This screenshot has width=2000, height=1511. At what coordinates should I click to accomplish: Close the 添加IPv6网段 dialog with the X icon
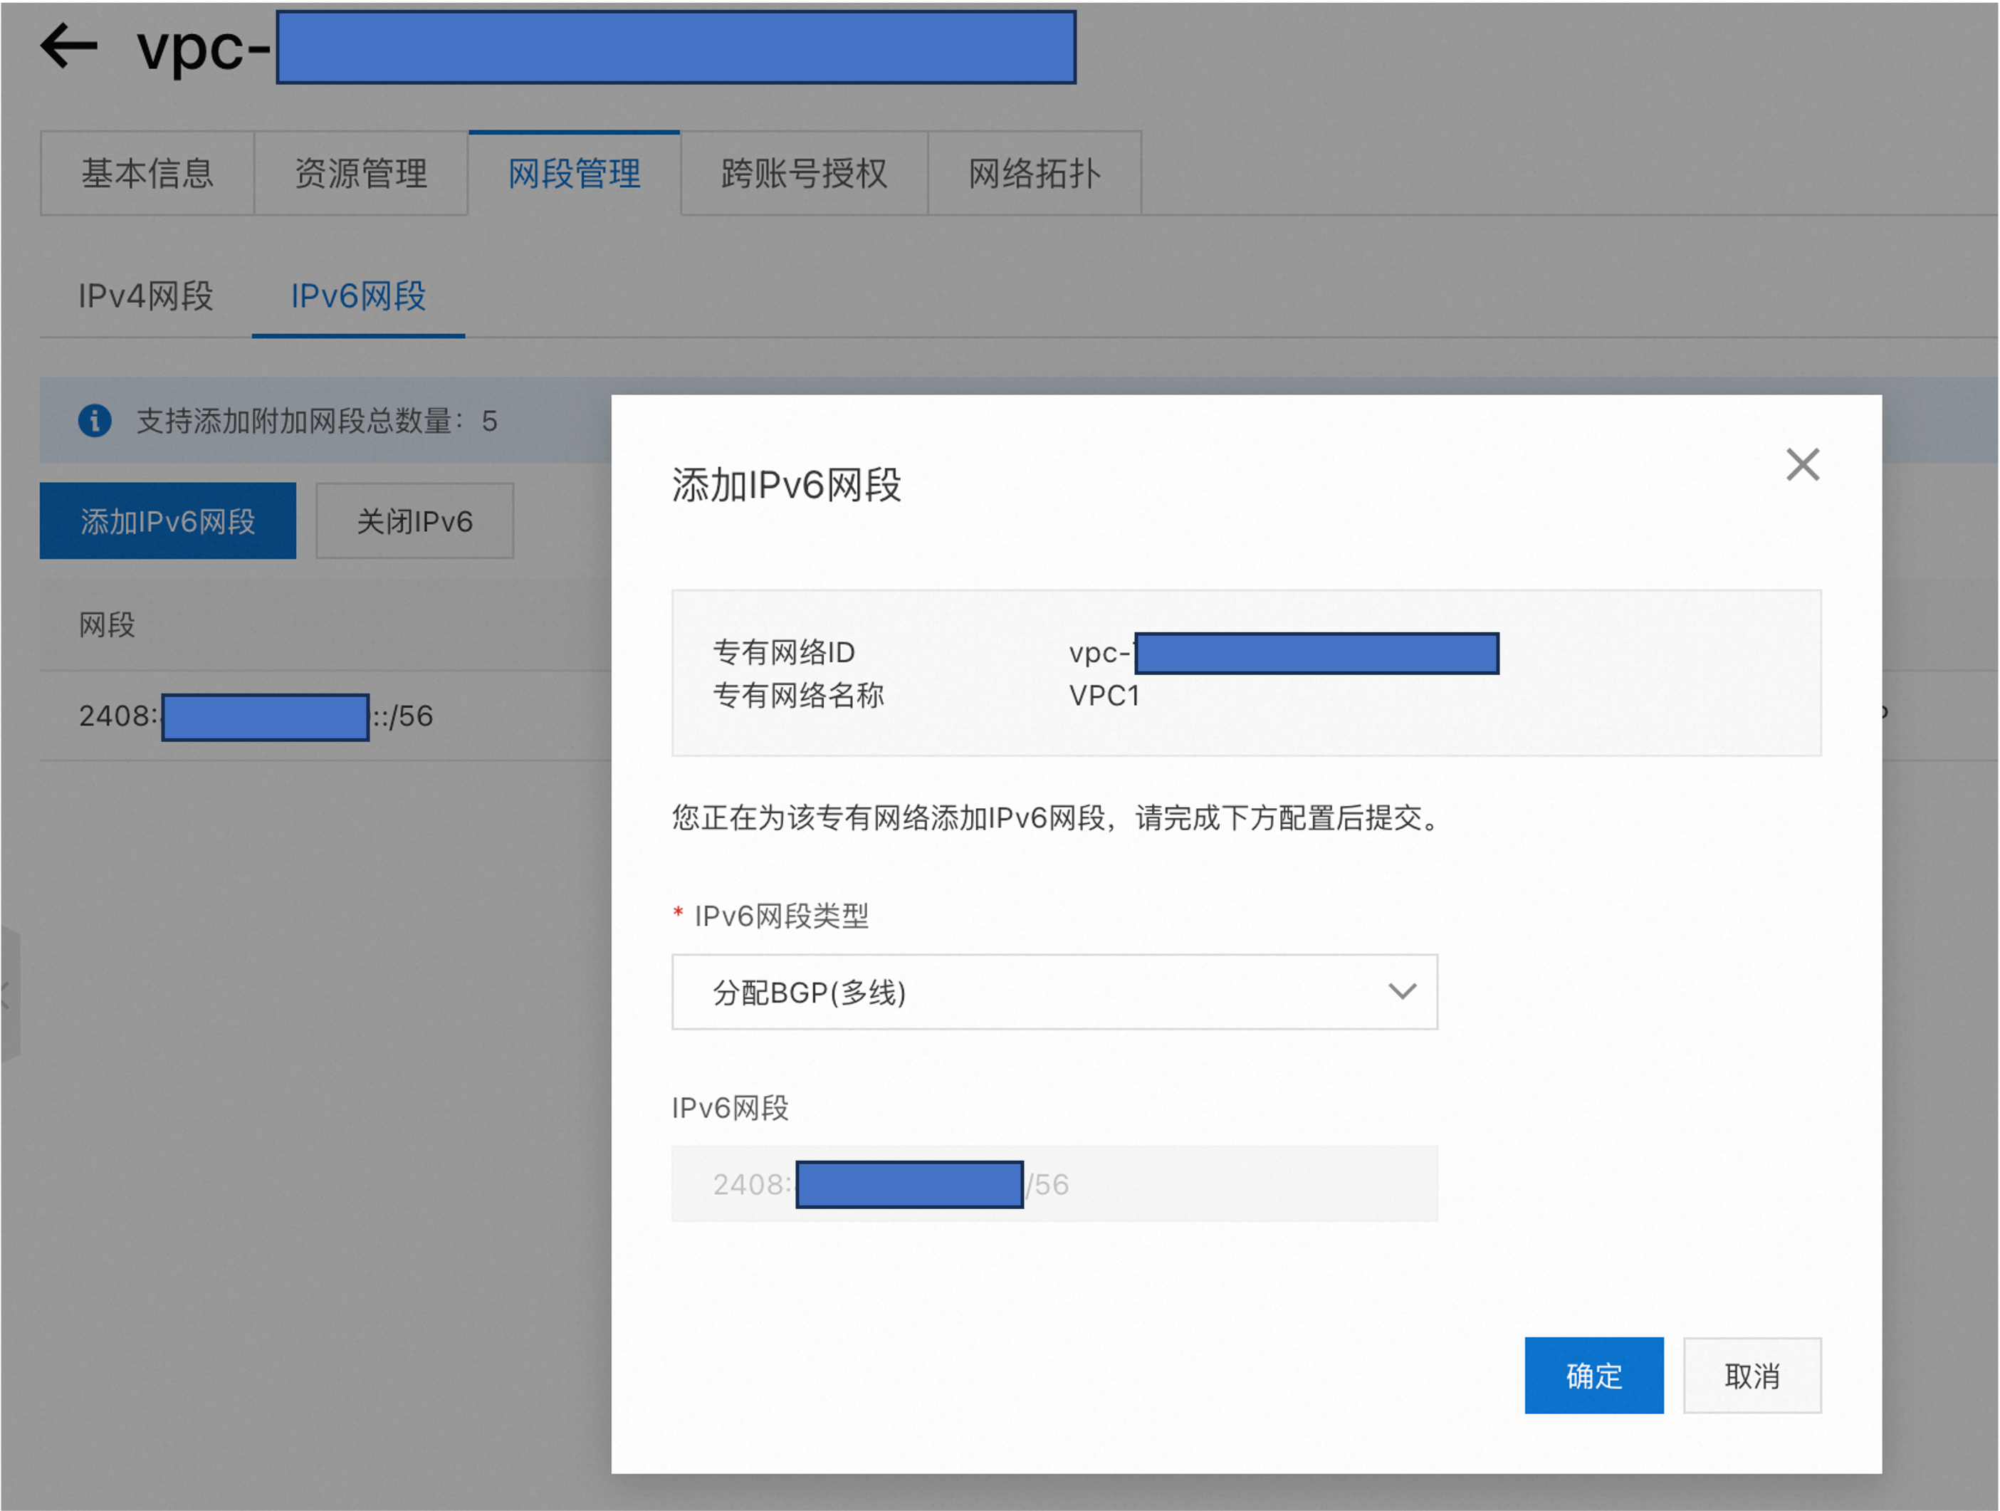[1802, 465]
